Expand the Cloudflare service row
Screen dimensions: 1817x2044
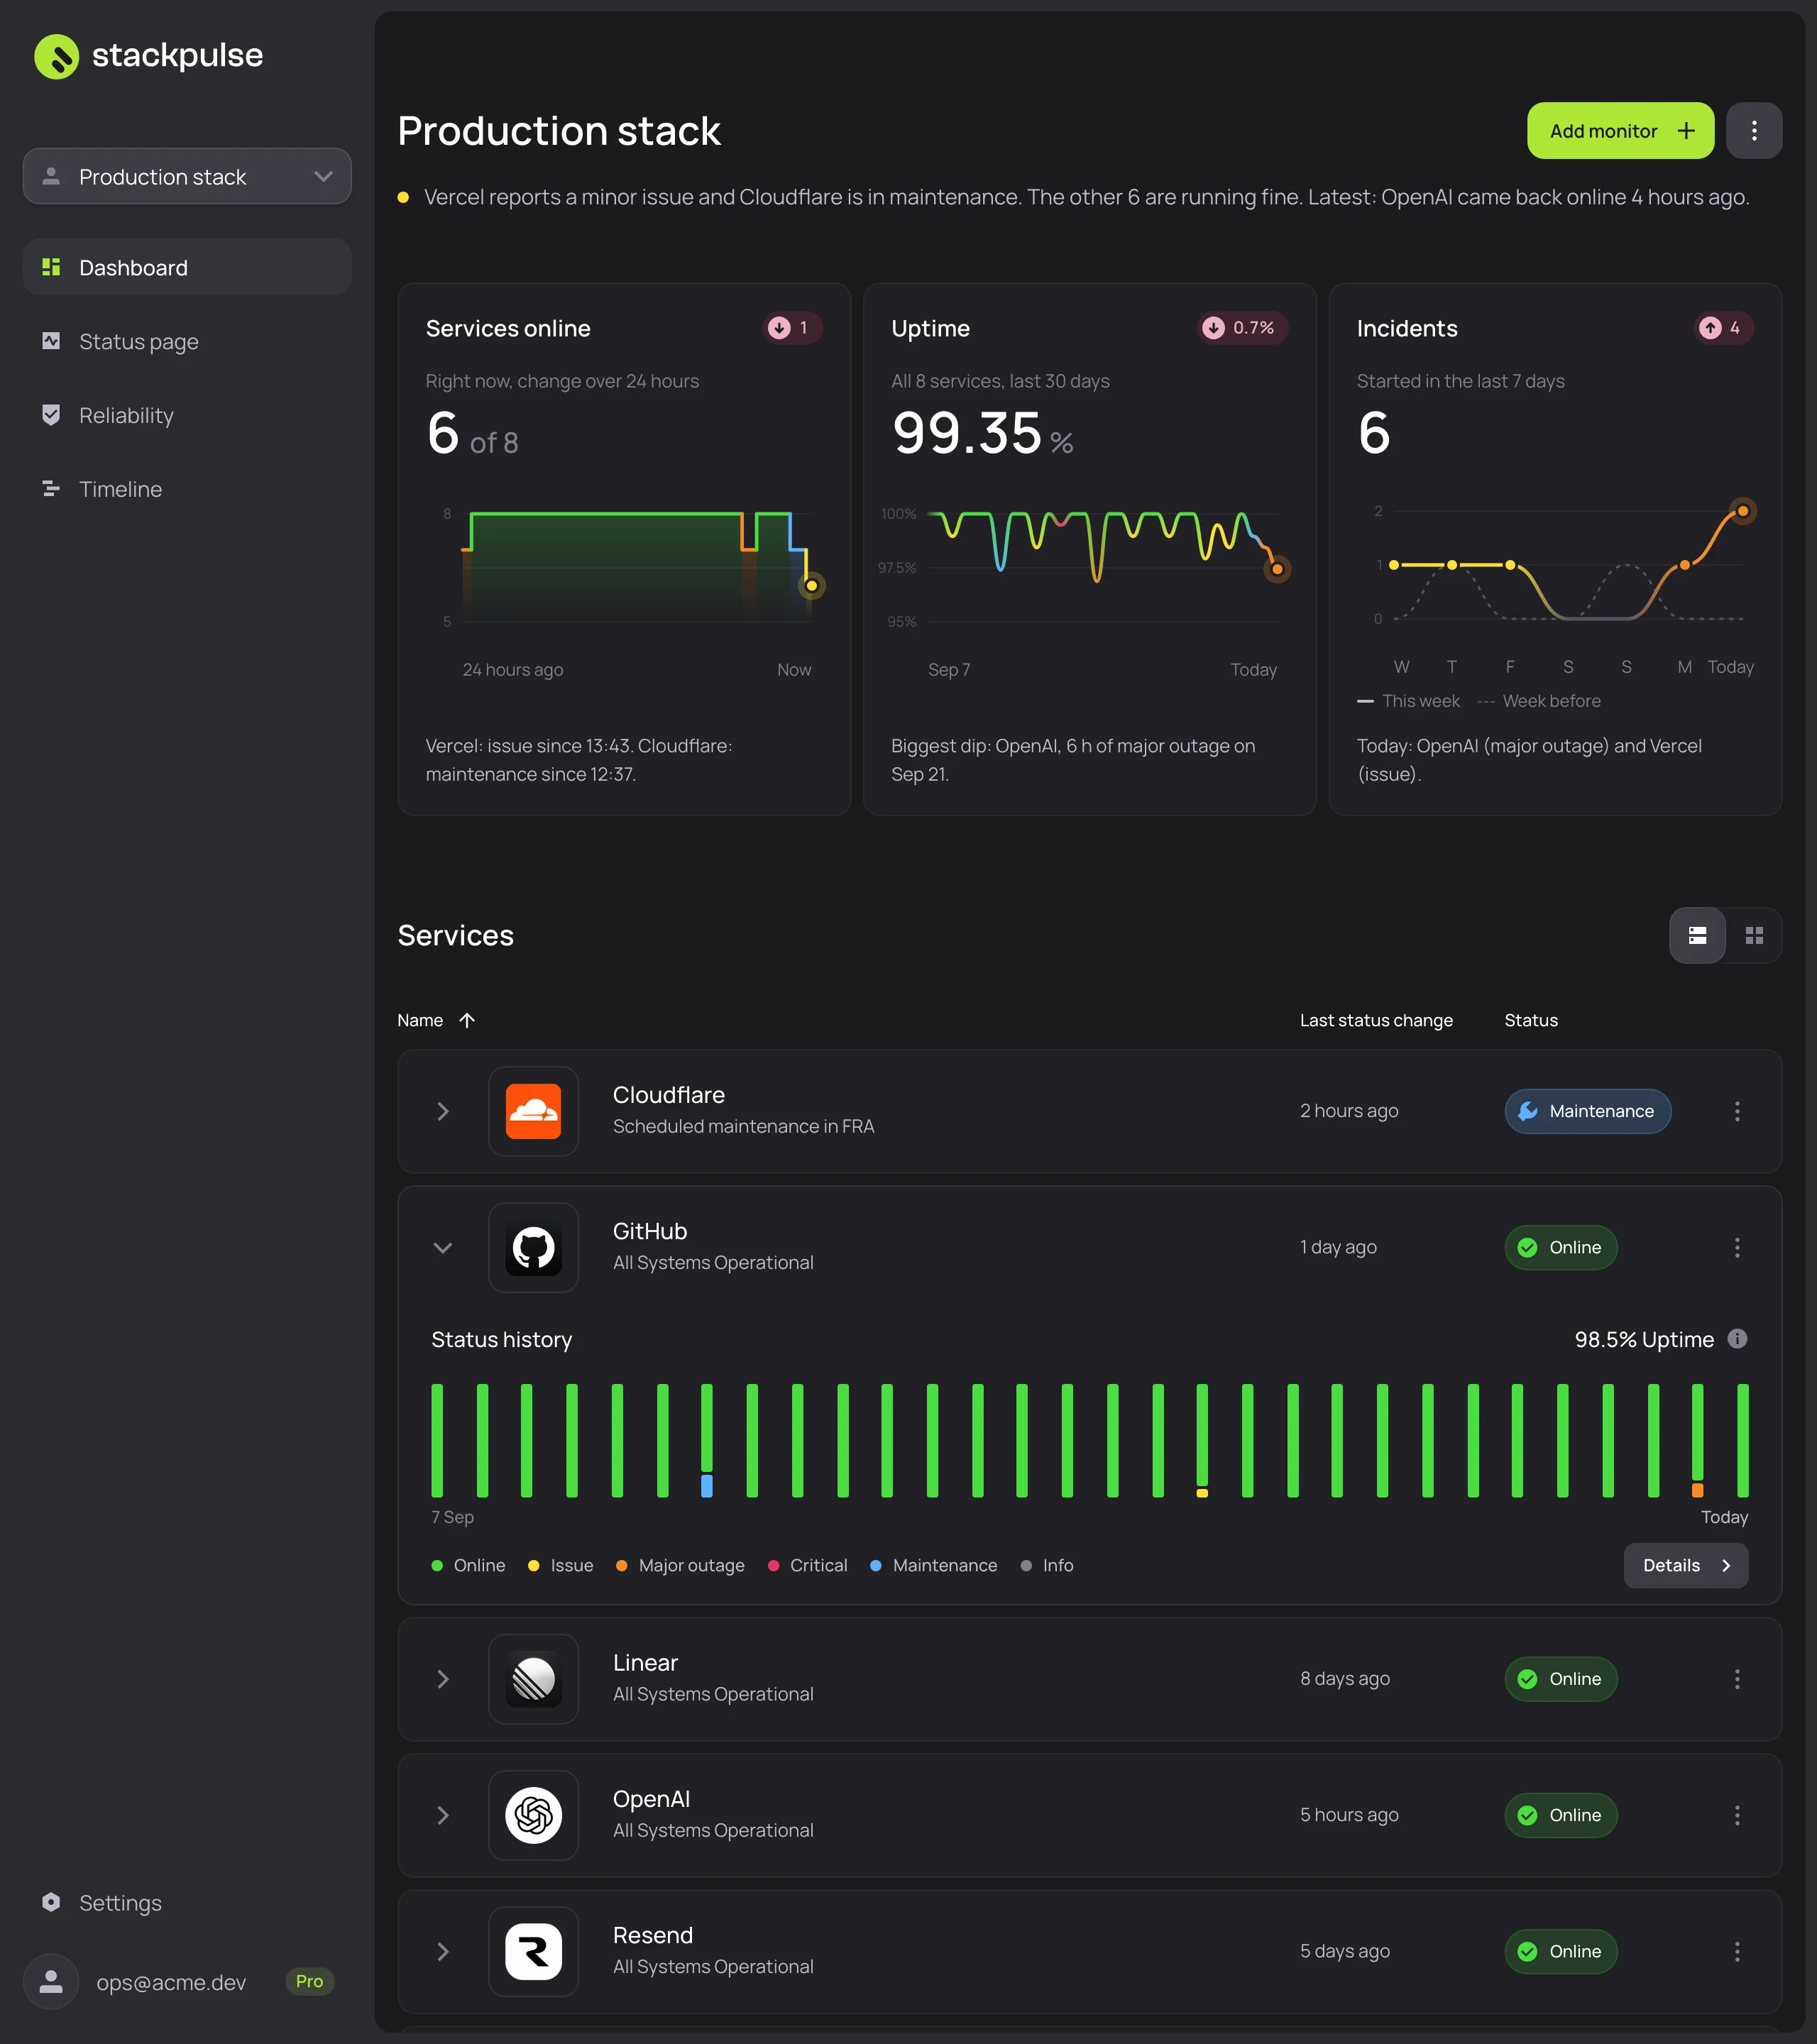tap(443, 1111)
